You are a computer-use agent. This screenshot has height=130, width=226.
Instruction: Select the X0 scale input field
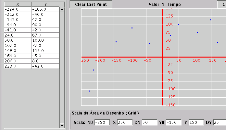102,123
